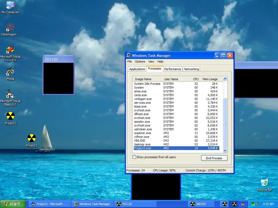Select Microsoft Visual C++ 6.0 shortcut icon
The image size is (278, 208).
(10, 54)
